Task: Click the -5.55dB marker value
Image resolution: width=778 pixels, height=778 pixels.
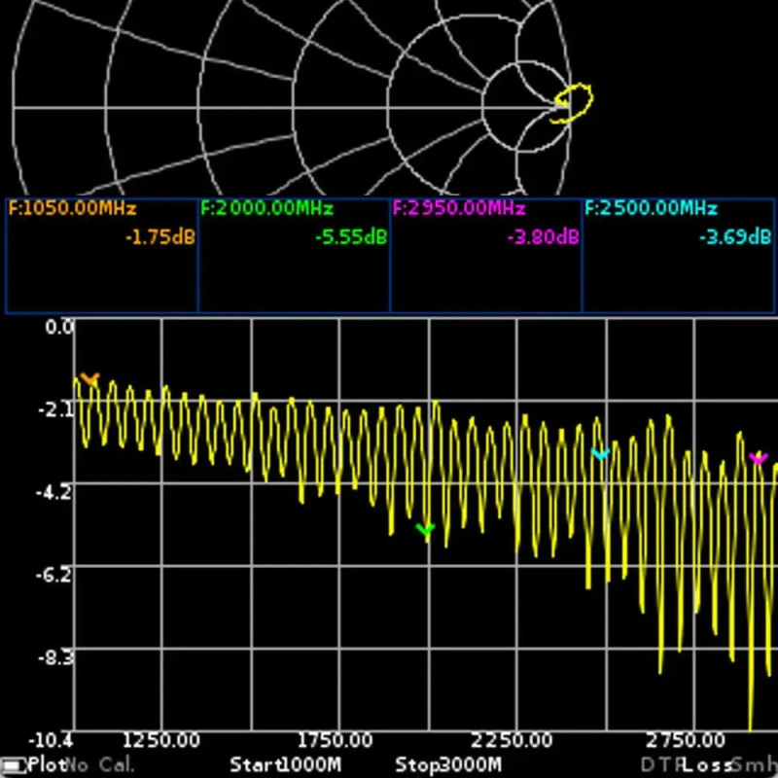Action: point(351,237)
